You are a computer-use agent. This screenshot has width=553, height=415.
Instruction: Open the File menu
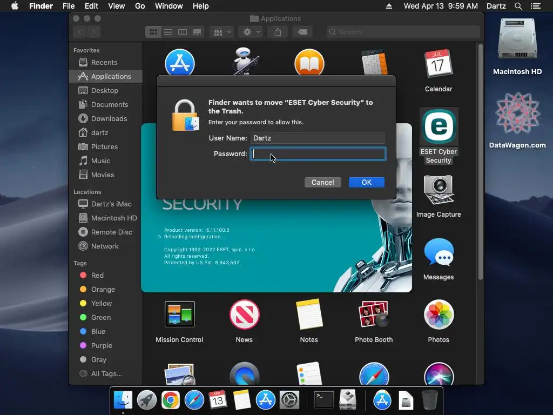tap(69, 6)
